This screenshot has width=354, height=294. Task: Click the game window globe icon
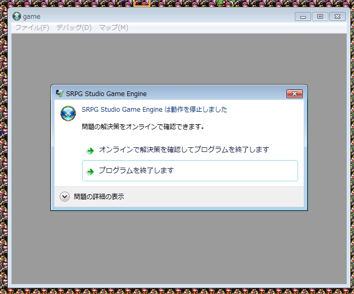17,16
